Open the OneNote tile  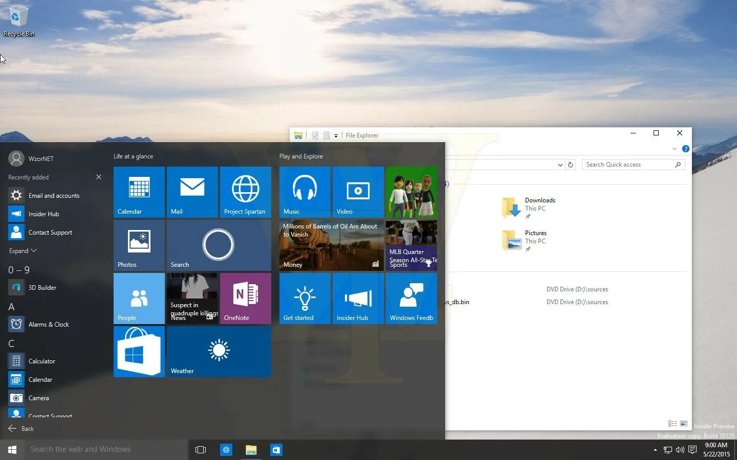point(245,298)
